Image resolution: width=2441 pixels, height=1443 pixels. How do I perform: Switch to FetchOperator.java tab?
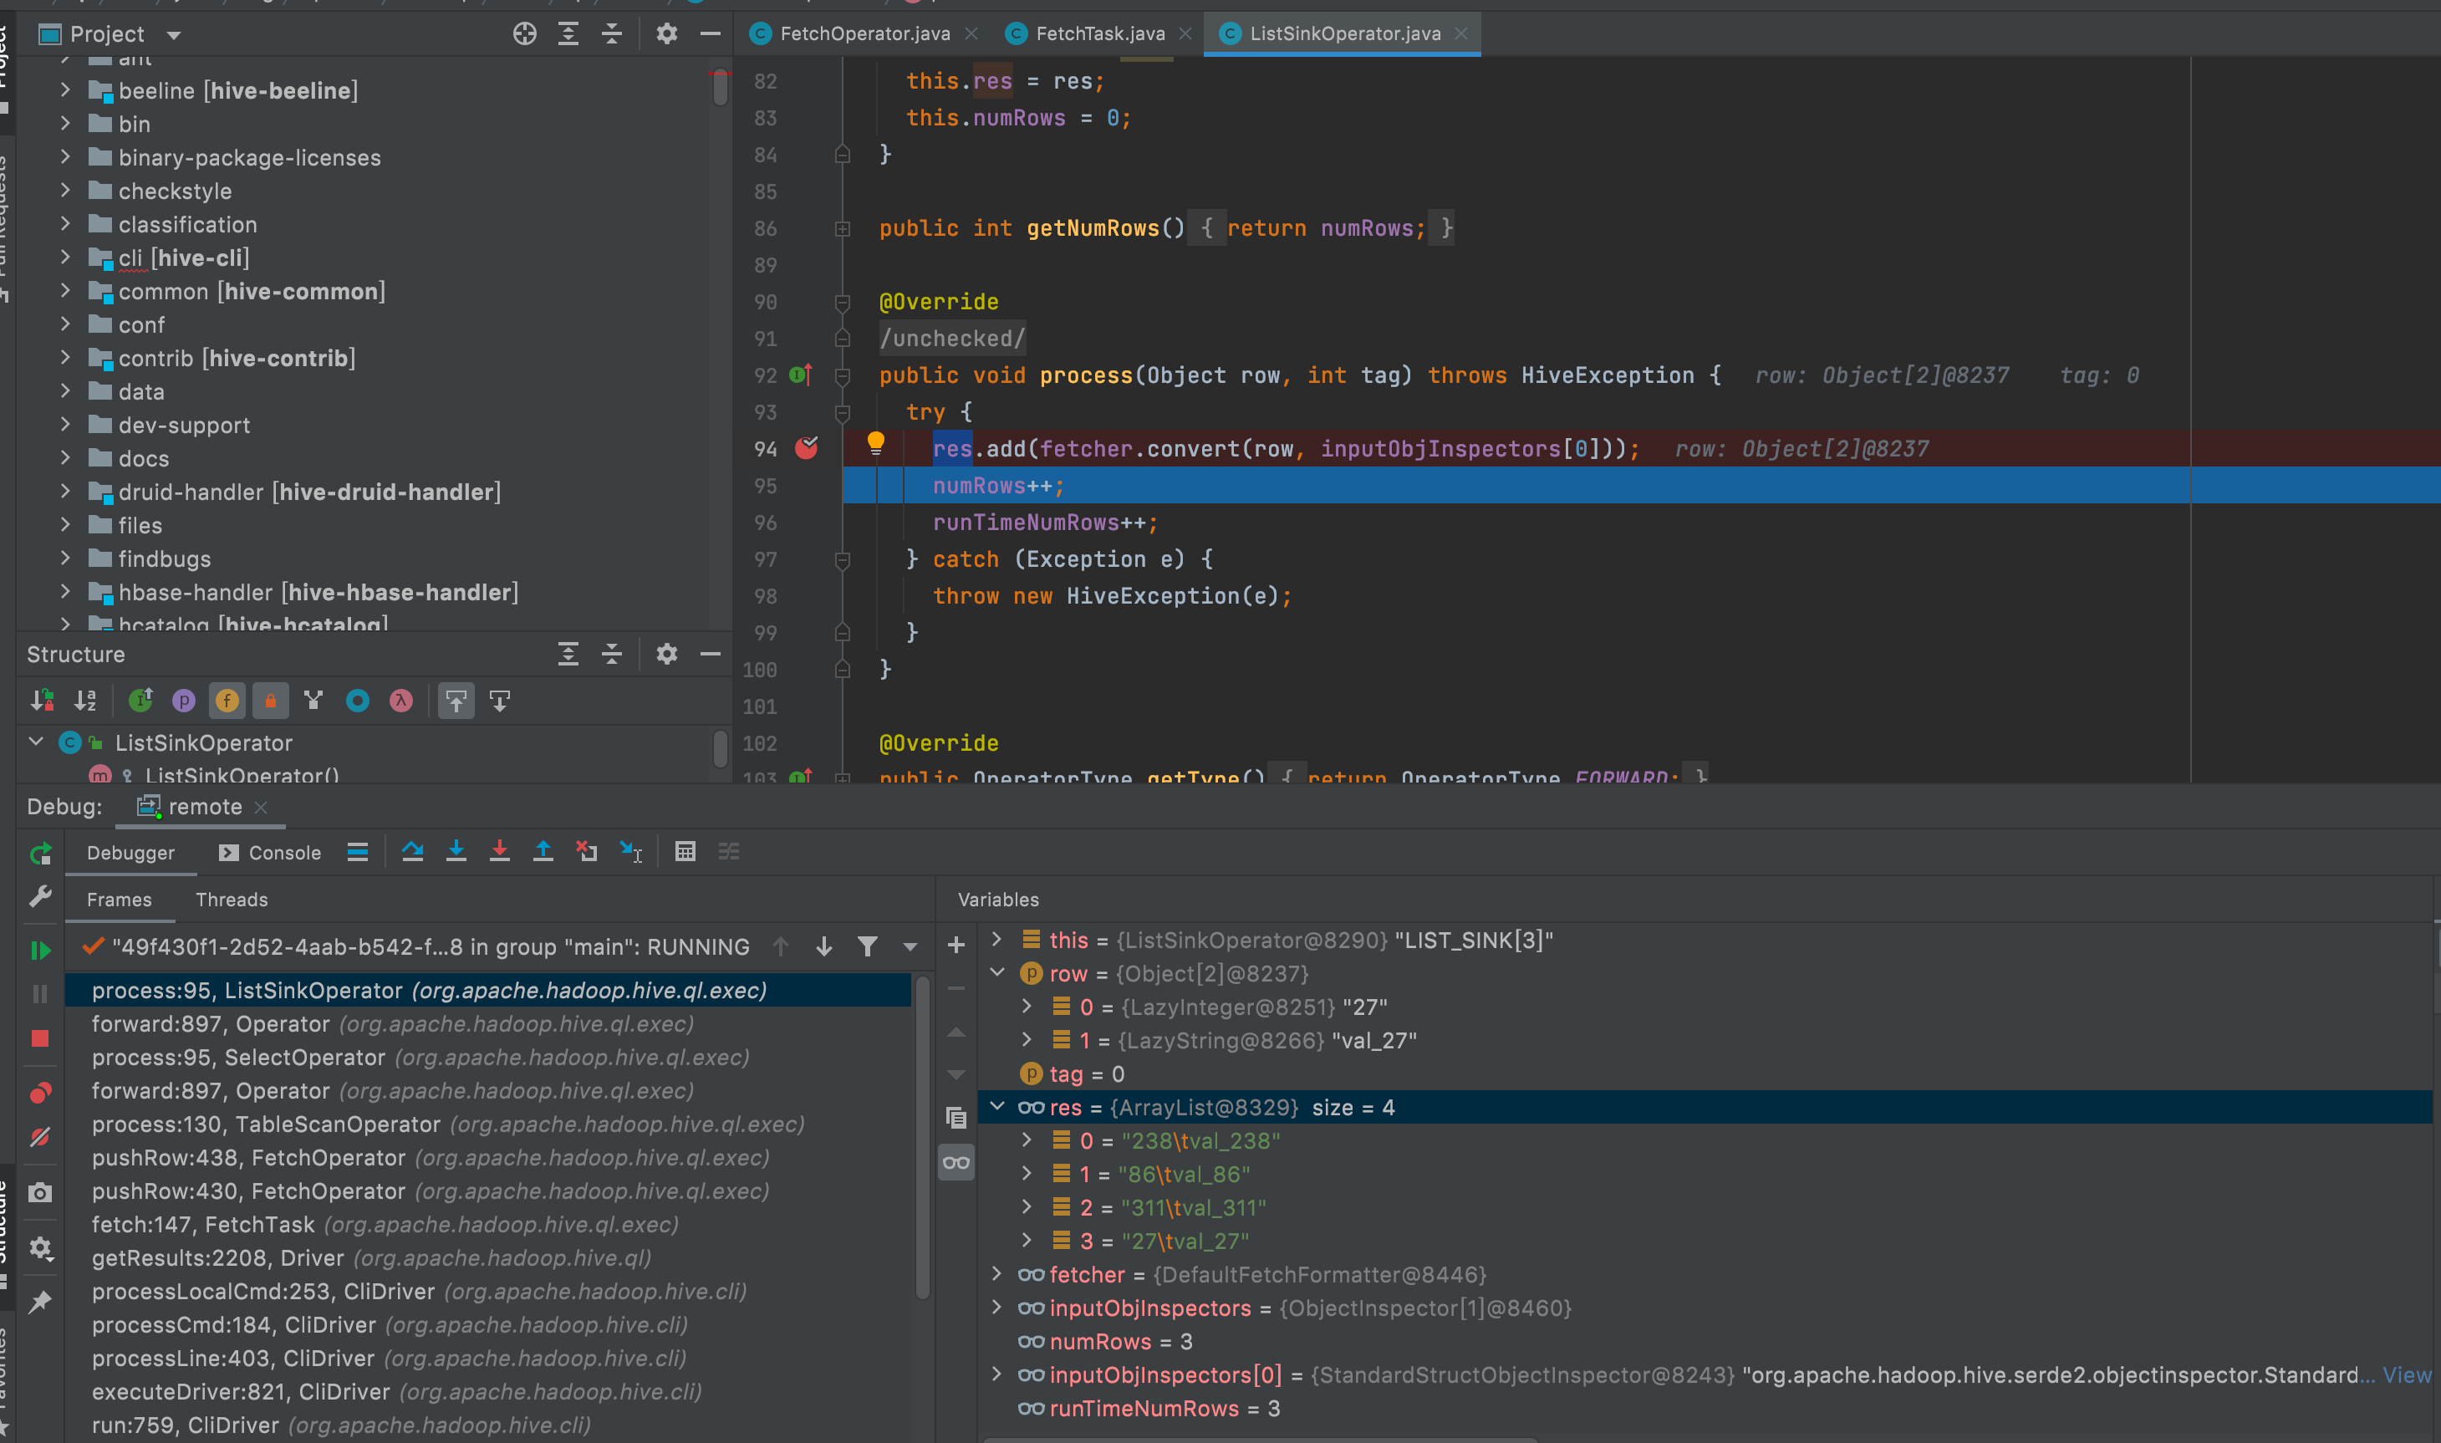tap(865, 33)
